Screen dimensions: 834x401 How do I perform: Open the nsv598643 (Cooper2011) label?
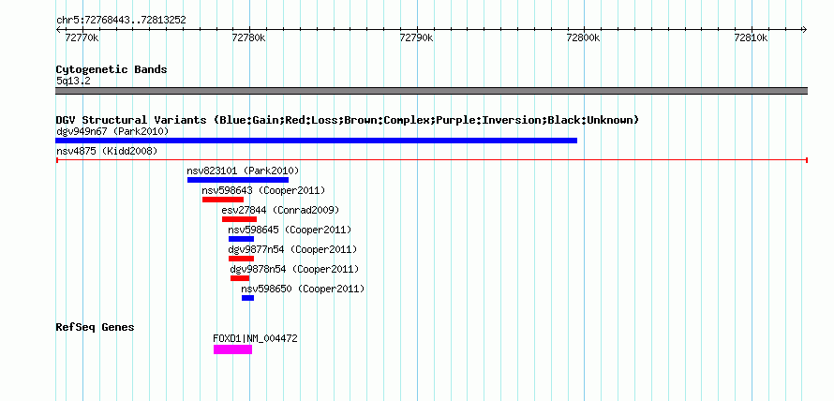(x=263, y=190)
